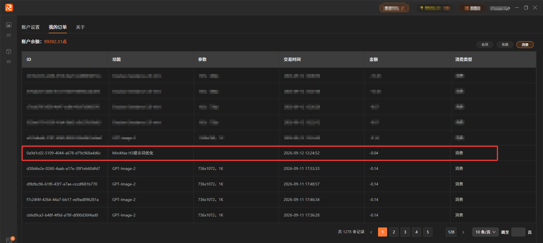Viewport: 543px width, 243px height.
Task: Click the 功能 column header
Action: coord(151,59)
